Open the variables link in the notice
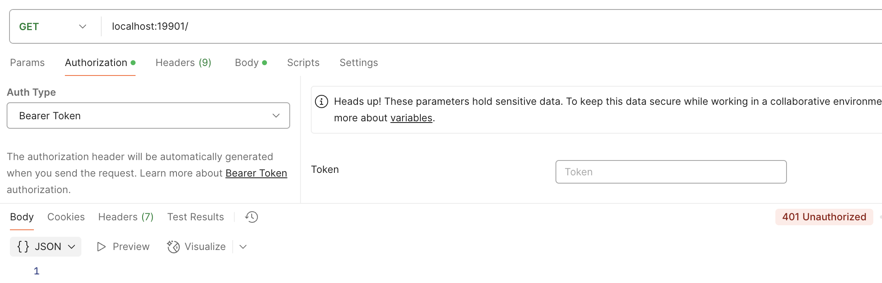 coord(411,118)
